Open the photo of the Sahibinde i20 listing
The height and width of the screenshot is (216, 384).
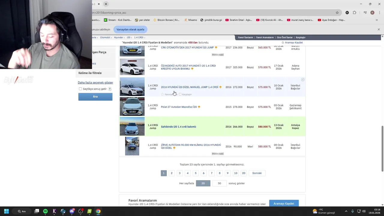point(132,126)
